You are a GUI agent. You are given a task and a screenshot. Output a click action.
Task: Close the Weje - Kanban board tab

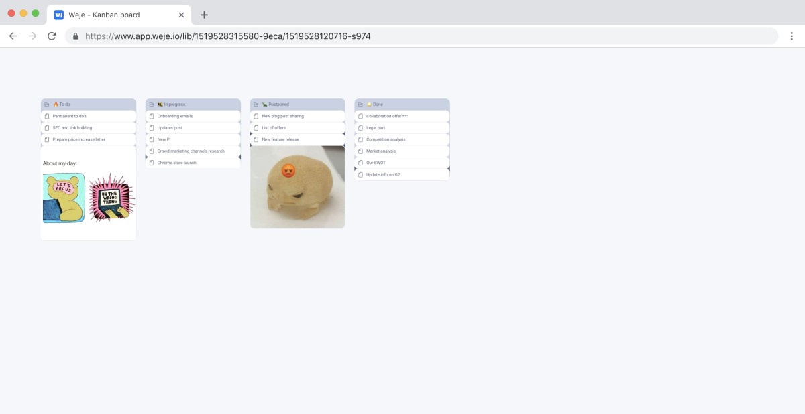tap(181, 15)
